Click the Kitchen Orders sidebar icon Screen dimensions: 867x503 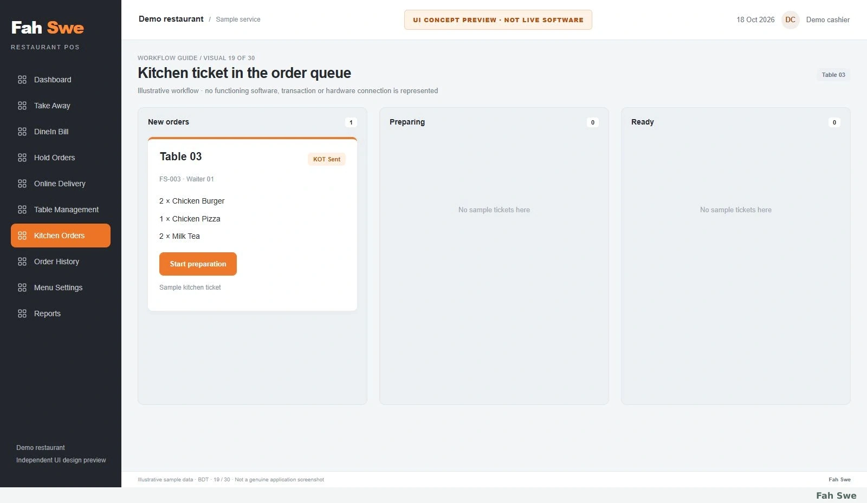coord(22,236)
